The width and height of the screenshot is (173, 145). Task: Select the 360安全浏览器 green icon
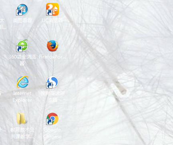click(22, 46)
